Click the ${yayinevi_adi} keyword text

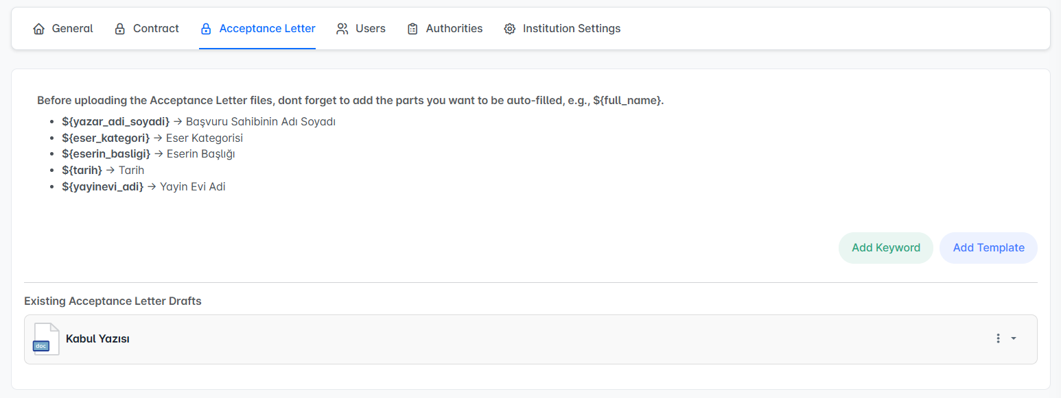pyautogui.click(x=102, y=186)
